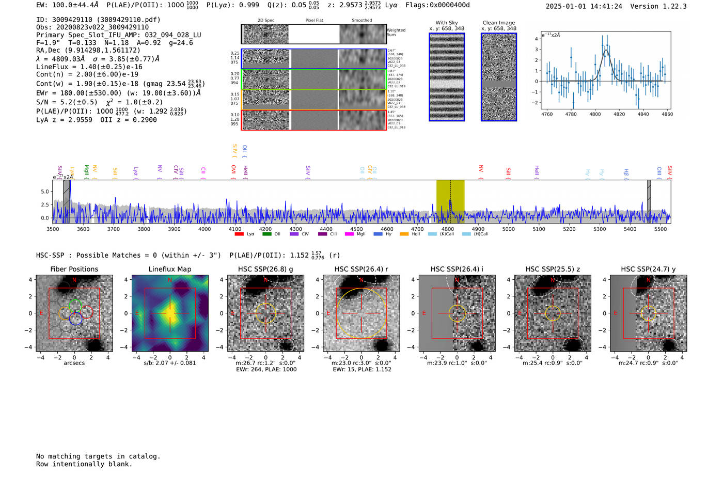Click the hatched gray band near 5460 Å

(x=649, y=201)
